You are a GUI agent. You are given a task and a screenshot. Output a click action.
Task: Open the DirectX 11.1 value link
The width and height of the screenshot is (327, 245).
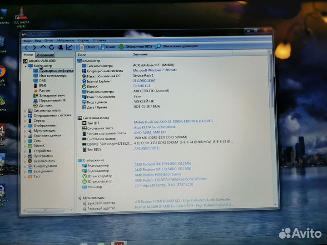[x=142, y=86]
